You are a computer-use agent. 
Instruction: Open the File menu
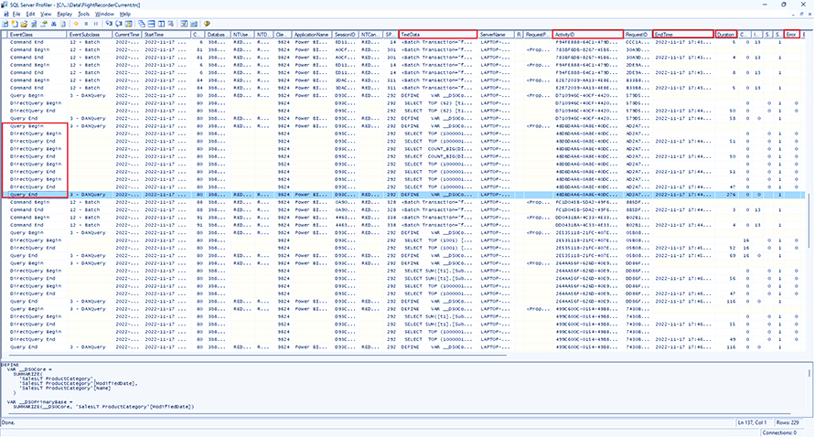point(16,14)
